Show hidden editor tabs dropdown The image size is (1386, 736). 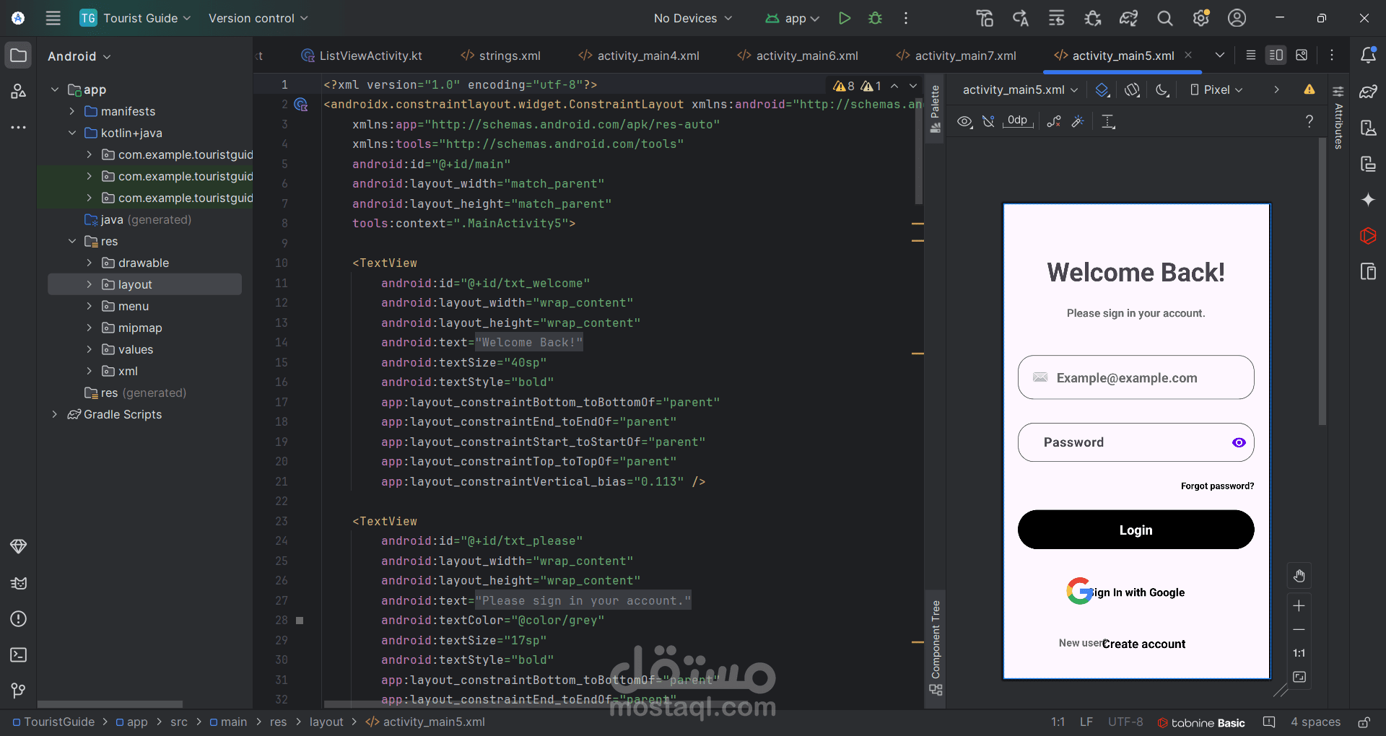pyautogui.click(x=1219, y=55)
